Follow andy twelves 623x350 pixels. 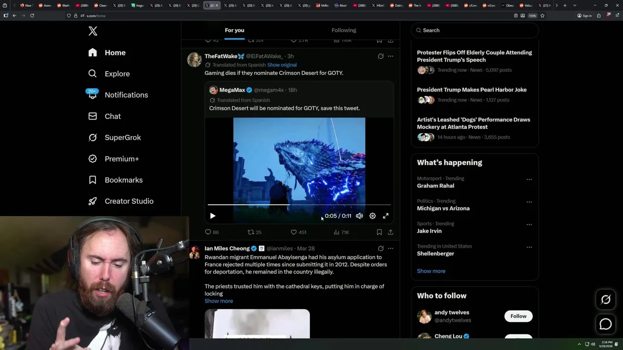point(518,316)
